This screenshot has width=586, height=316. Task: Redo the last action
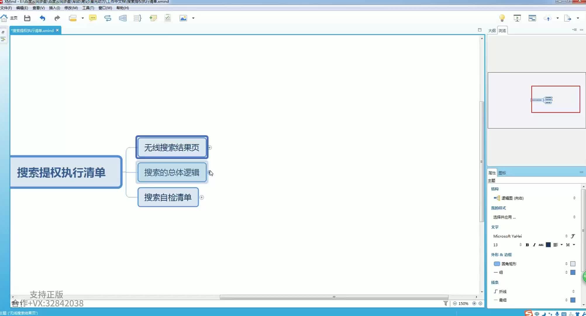(57, 18)
